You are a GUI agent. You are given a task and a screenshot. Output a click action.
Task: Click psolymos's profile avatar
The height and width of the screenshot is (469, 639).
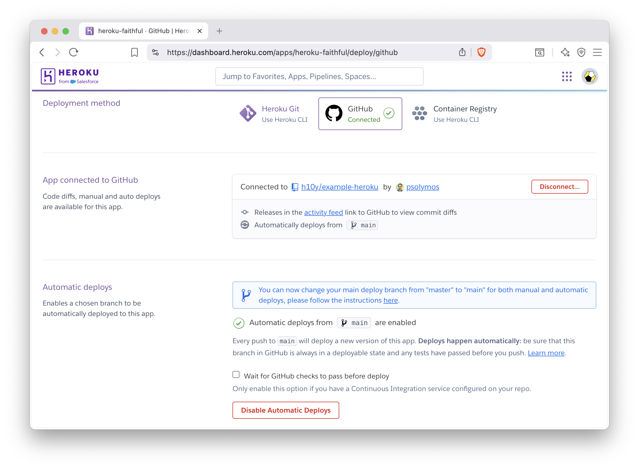point(400,187)
